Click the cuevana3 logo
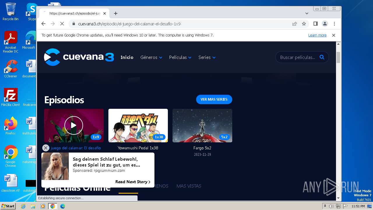This screenshot has height=210, width=373. 79,57
